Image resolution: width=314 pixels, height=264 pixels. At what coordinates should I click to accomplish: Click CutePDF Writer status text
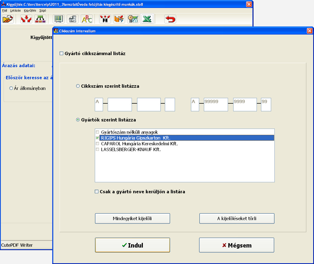pyautogui.click(x=17, y=245)
